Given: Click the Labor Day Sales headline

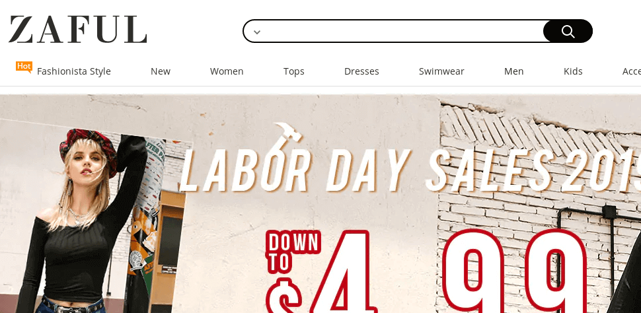Looking at the screenshot, I should (x=410, y=171).
